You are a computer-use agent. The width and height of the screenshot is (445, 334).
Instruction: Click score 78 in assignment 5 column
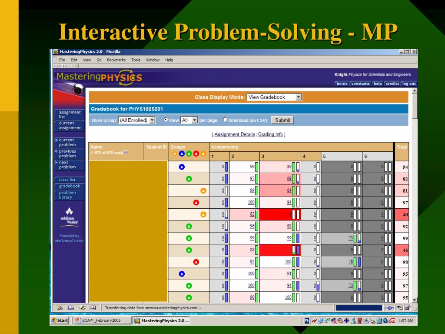pyautogui.click(x=351, y=261)
